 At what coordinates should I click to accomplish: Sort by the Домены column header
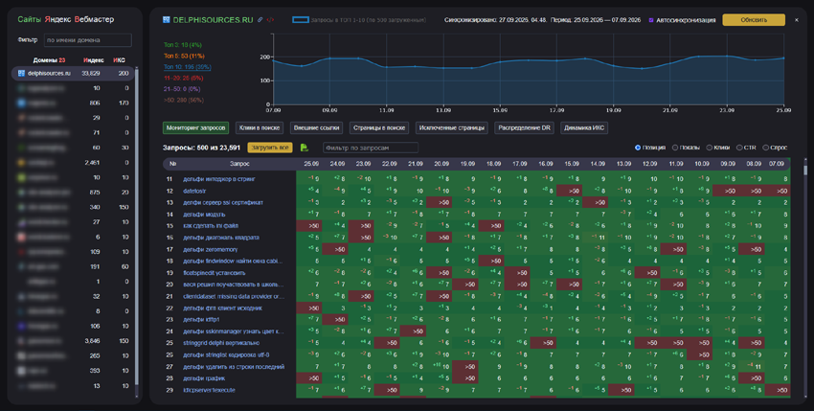(x=49, y=60)
